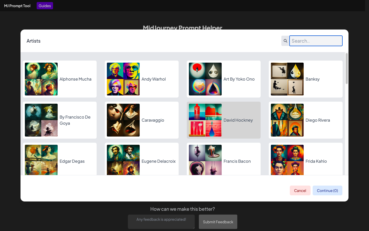The height and width of the screenshot is (231, 369).
Task: Select the Caravaggio artist label
Action: (153, 120)
